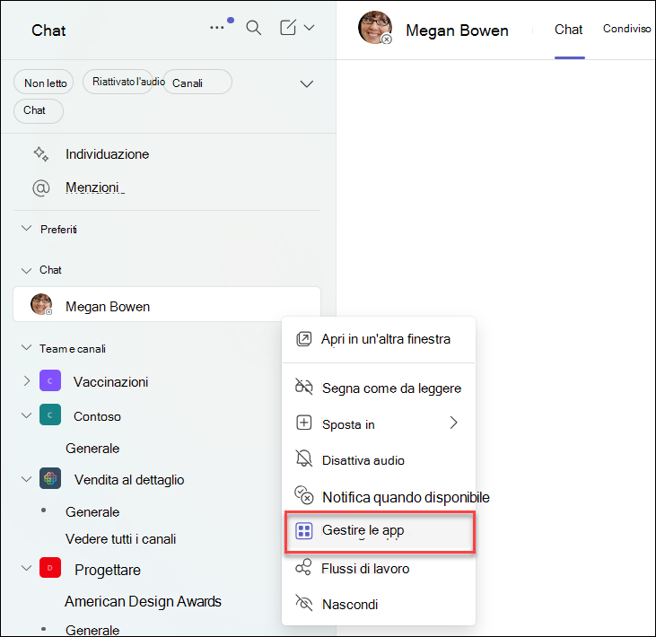Open Generale channel under Contoso
Image resolution: width=656 pixels, height=637 pixels.
pos(92,449)
